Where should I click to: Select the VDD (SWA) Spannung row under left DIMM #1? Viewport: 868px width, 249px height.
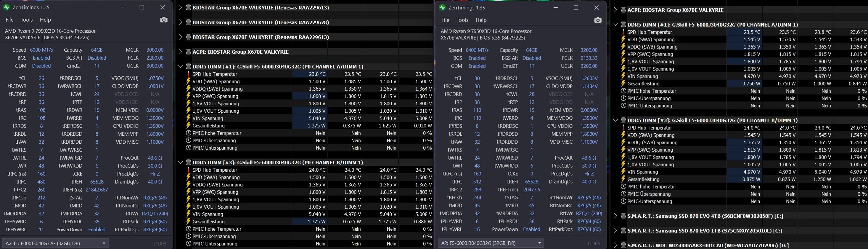(x=215, y=81)
